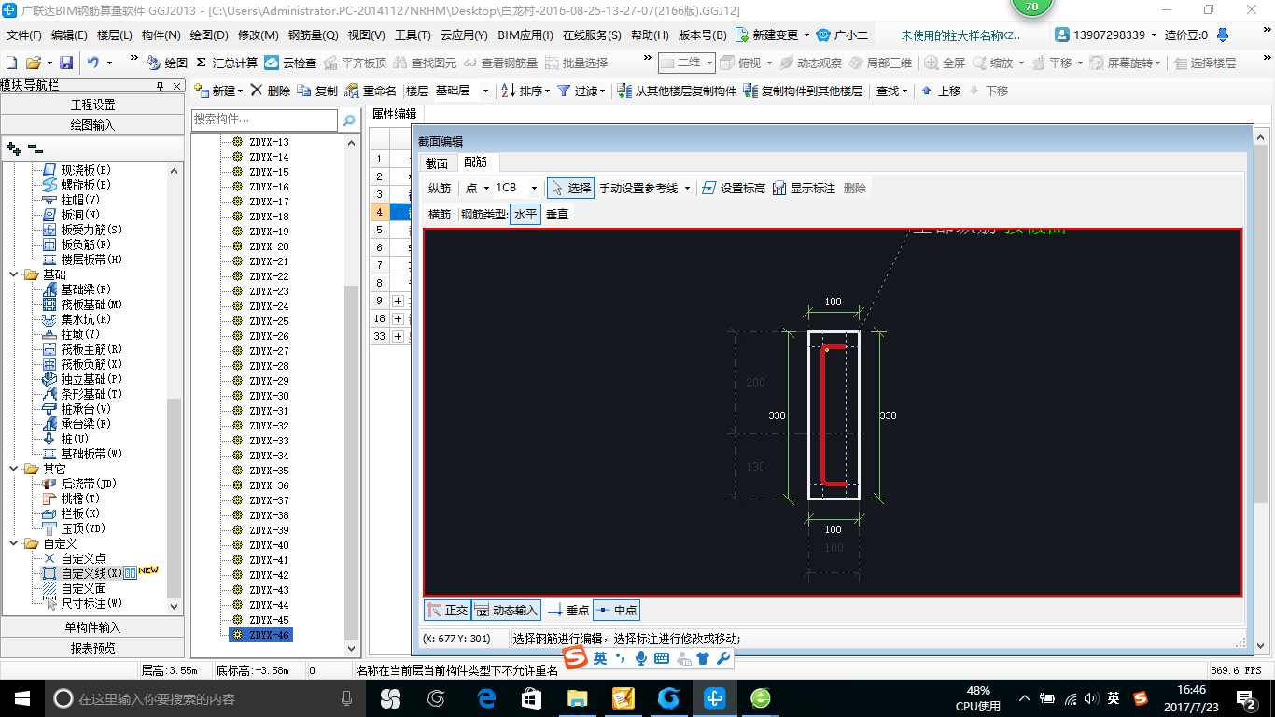Open the 属性编辑 tab
The image size is (1275, 717).
pyautogui.click(x=394, y=114)
